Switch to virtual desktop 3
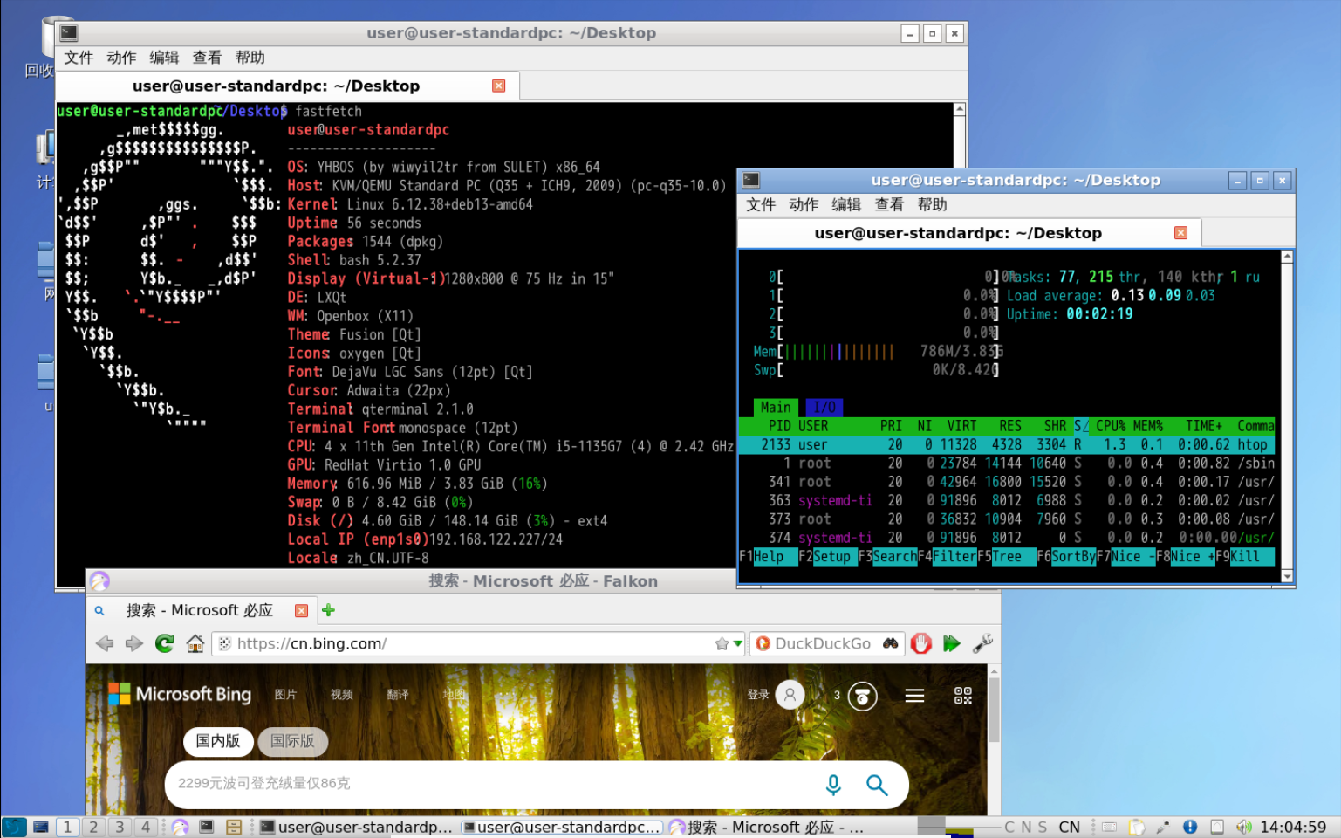This screenshot has height=838, width=1341. point(120,827)
